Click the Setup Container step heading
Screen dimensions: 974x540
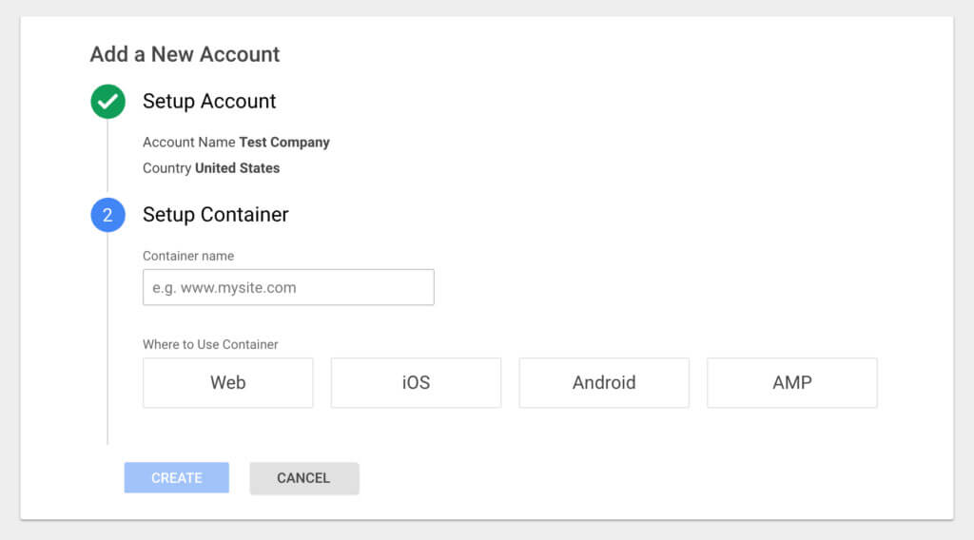216,215
